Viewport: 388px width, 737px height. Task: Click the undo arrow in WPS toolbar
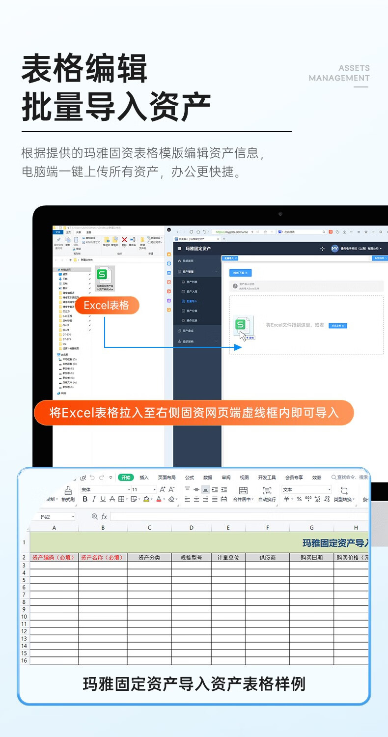tap(92, 477)
